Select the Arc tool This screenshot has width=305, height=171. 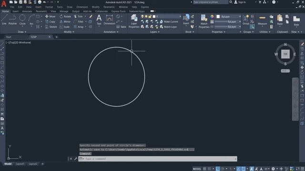tap(31, 19)
